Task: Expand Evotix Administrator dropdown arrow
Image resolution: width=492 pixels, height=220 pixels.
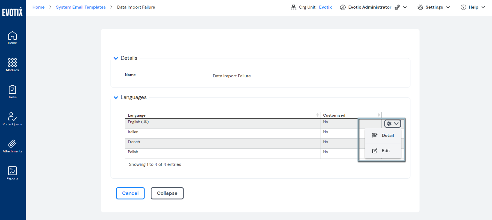Action: [405, 7]
